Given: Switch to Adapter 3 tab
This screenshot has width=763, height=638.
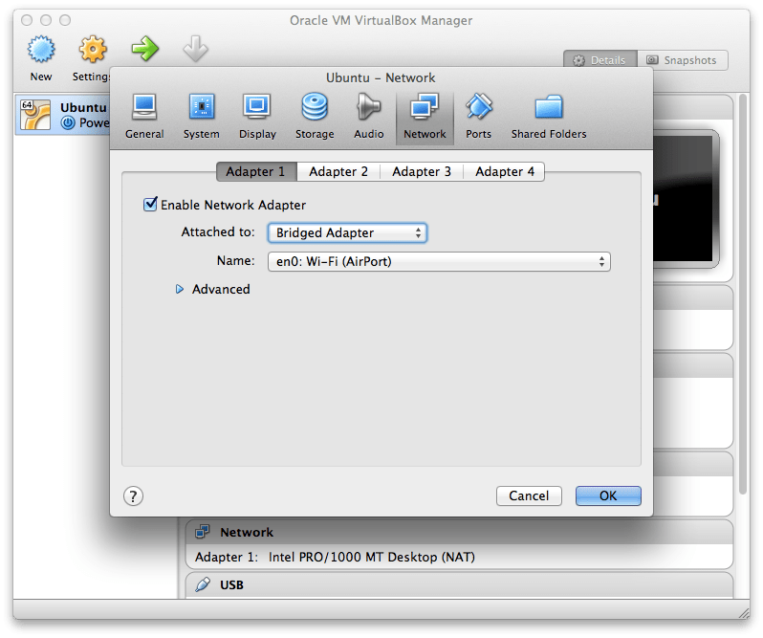Looking at the screenshot, I should click(x=422, y=172).
